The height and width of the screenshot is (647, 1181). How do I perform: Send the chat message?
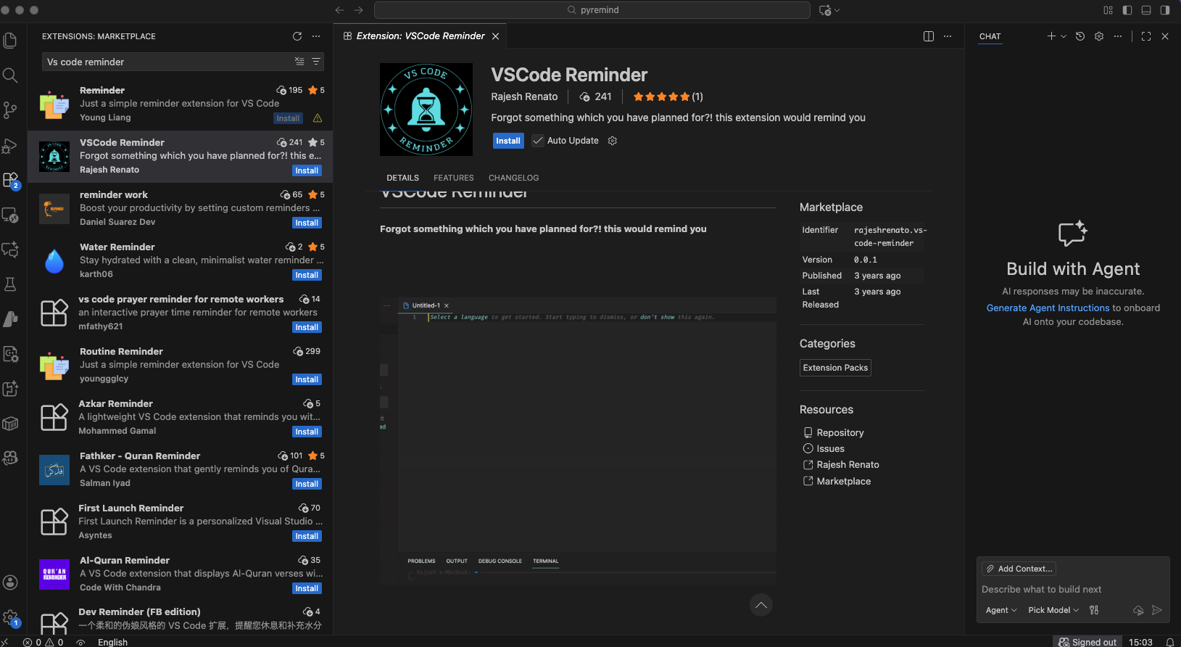pyautogui.click(x=1157, y=610)
